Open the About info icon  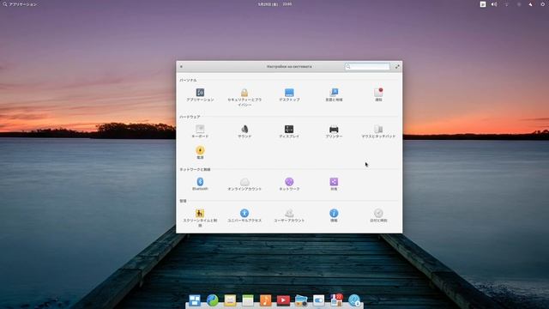tap(334, 213)
